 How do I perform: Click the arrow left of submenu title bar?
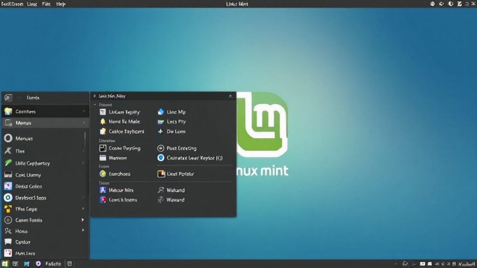tap(95, 96)
